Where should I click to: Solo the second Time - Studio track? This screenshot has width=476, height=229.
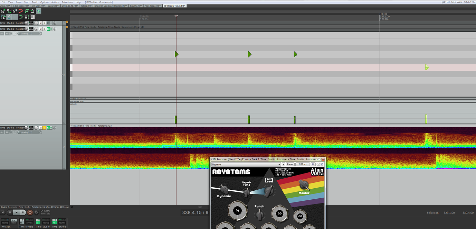pos(44,29)
